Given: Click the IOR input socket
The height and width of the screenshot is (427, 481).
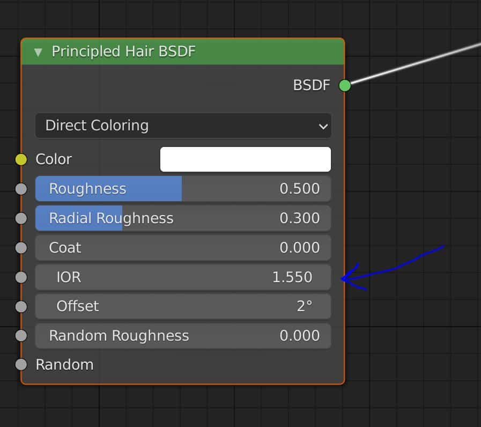Looking at the screenshot, I should tap(20, 277).
